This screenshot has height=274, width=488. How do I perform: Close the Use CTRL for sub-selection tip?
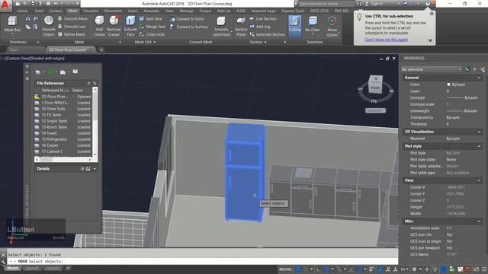click(432, 14)
